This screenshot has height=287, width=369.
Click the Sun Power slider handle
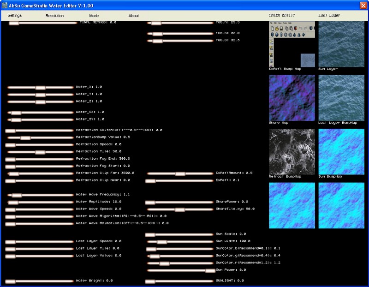pos(210,270)
